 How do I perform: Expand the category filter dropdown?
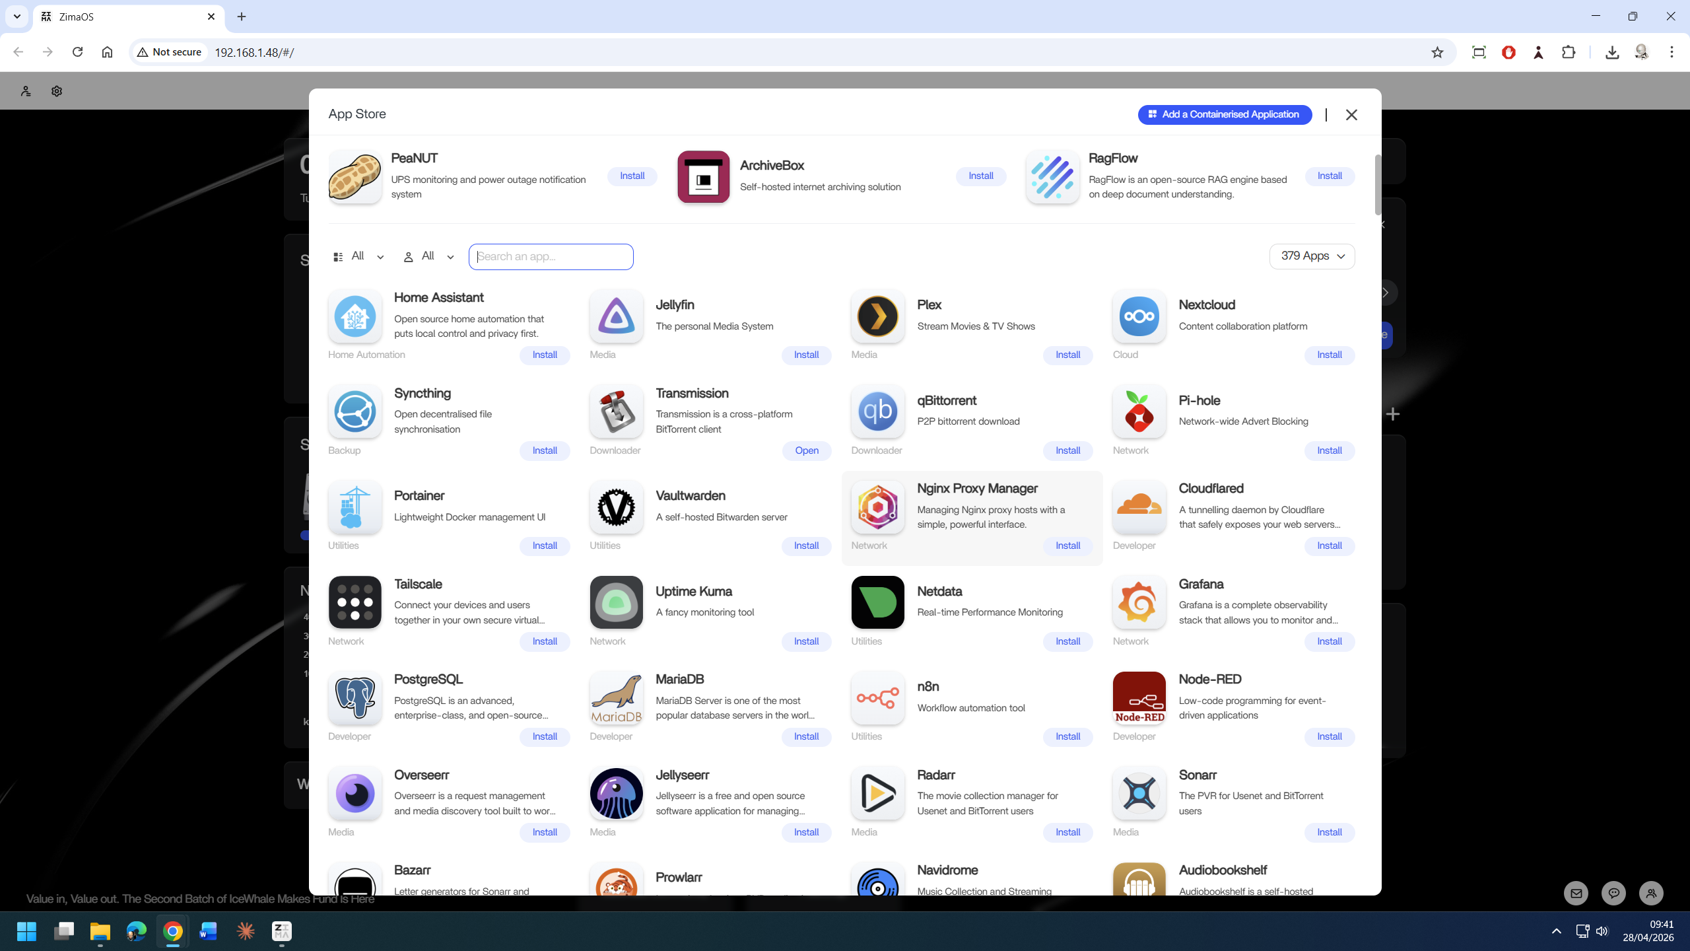[358, 256]
